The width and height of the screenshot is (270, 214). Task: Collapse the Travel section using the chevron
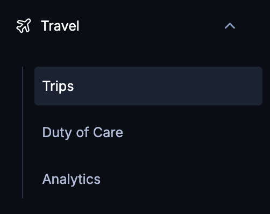[230, 26]
